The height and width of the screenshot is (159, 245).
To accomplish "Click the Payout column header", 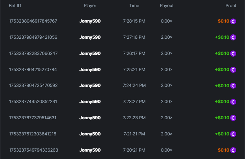I will [x=167, y=6].
